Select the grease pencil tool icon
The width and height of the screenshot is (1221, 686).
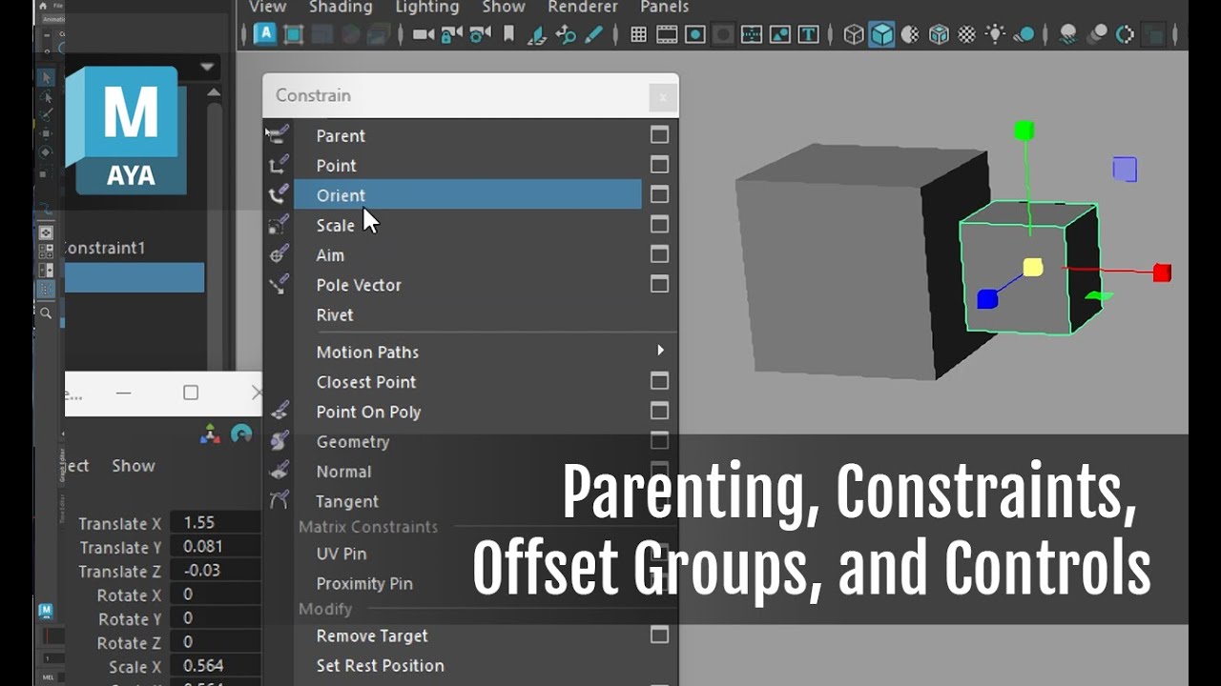point(594,35)
